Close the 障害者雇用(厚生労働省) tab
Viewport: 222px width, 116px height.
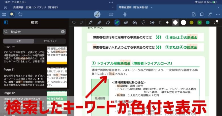pos(218,7)
